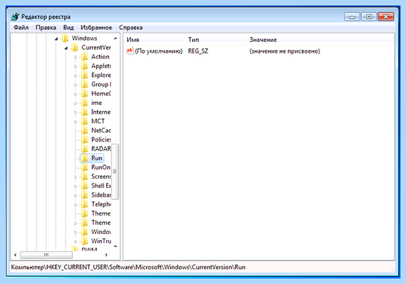Image resolution: width=406 pixels, height=284 pixels.
Task: Click the WinTru folder icon
Action: (85, 241)
